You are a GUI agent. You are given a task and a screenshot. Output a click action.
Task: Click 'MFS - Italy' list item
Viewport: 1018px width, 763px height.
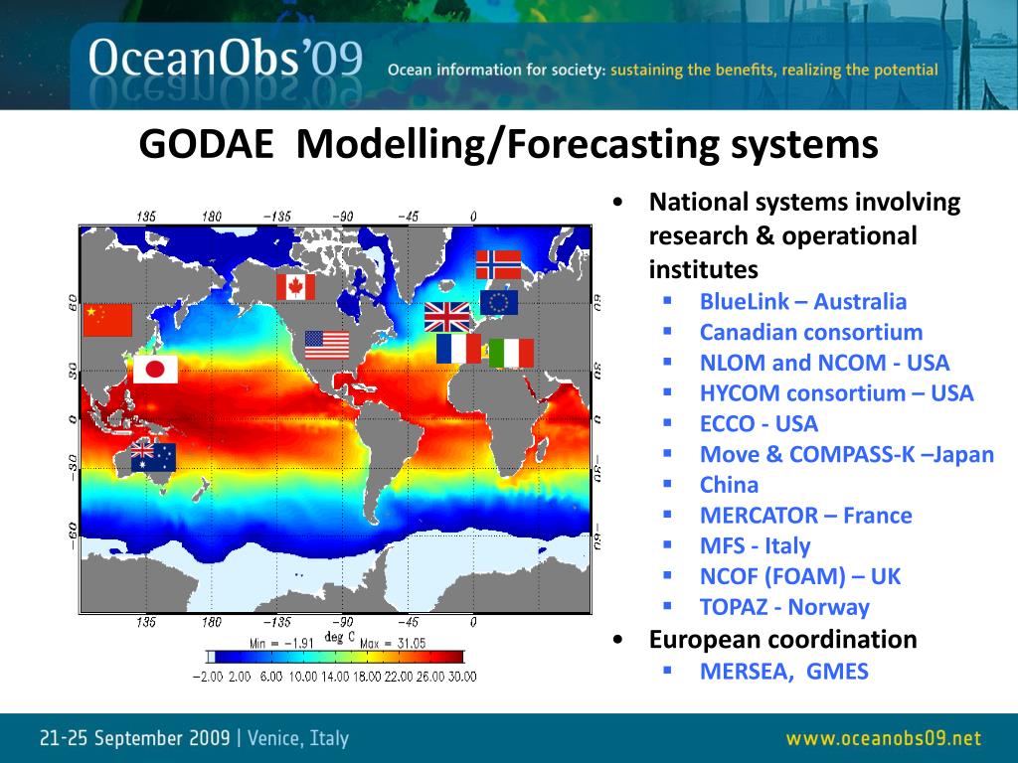(x=756, y=545)
